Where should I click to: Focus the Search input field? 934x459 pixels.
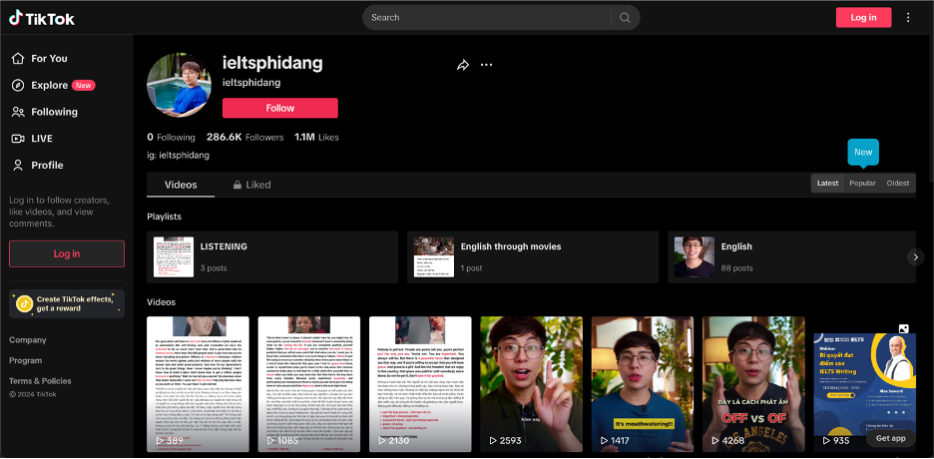coord(487,18)
